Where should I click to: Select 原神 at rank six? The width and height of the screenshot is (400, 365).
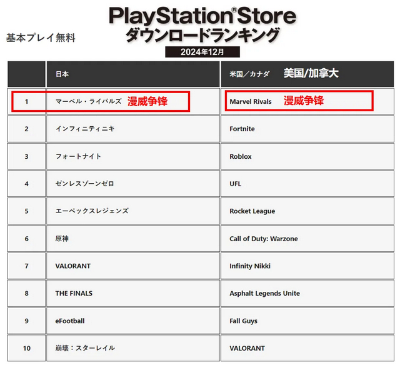click(62, 239)
